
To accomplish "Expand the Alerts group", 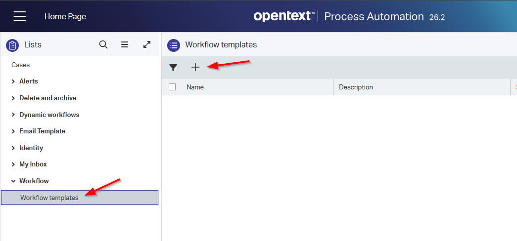I will pyautogui.click(x=13, y=81).
